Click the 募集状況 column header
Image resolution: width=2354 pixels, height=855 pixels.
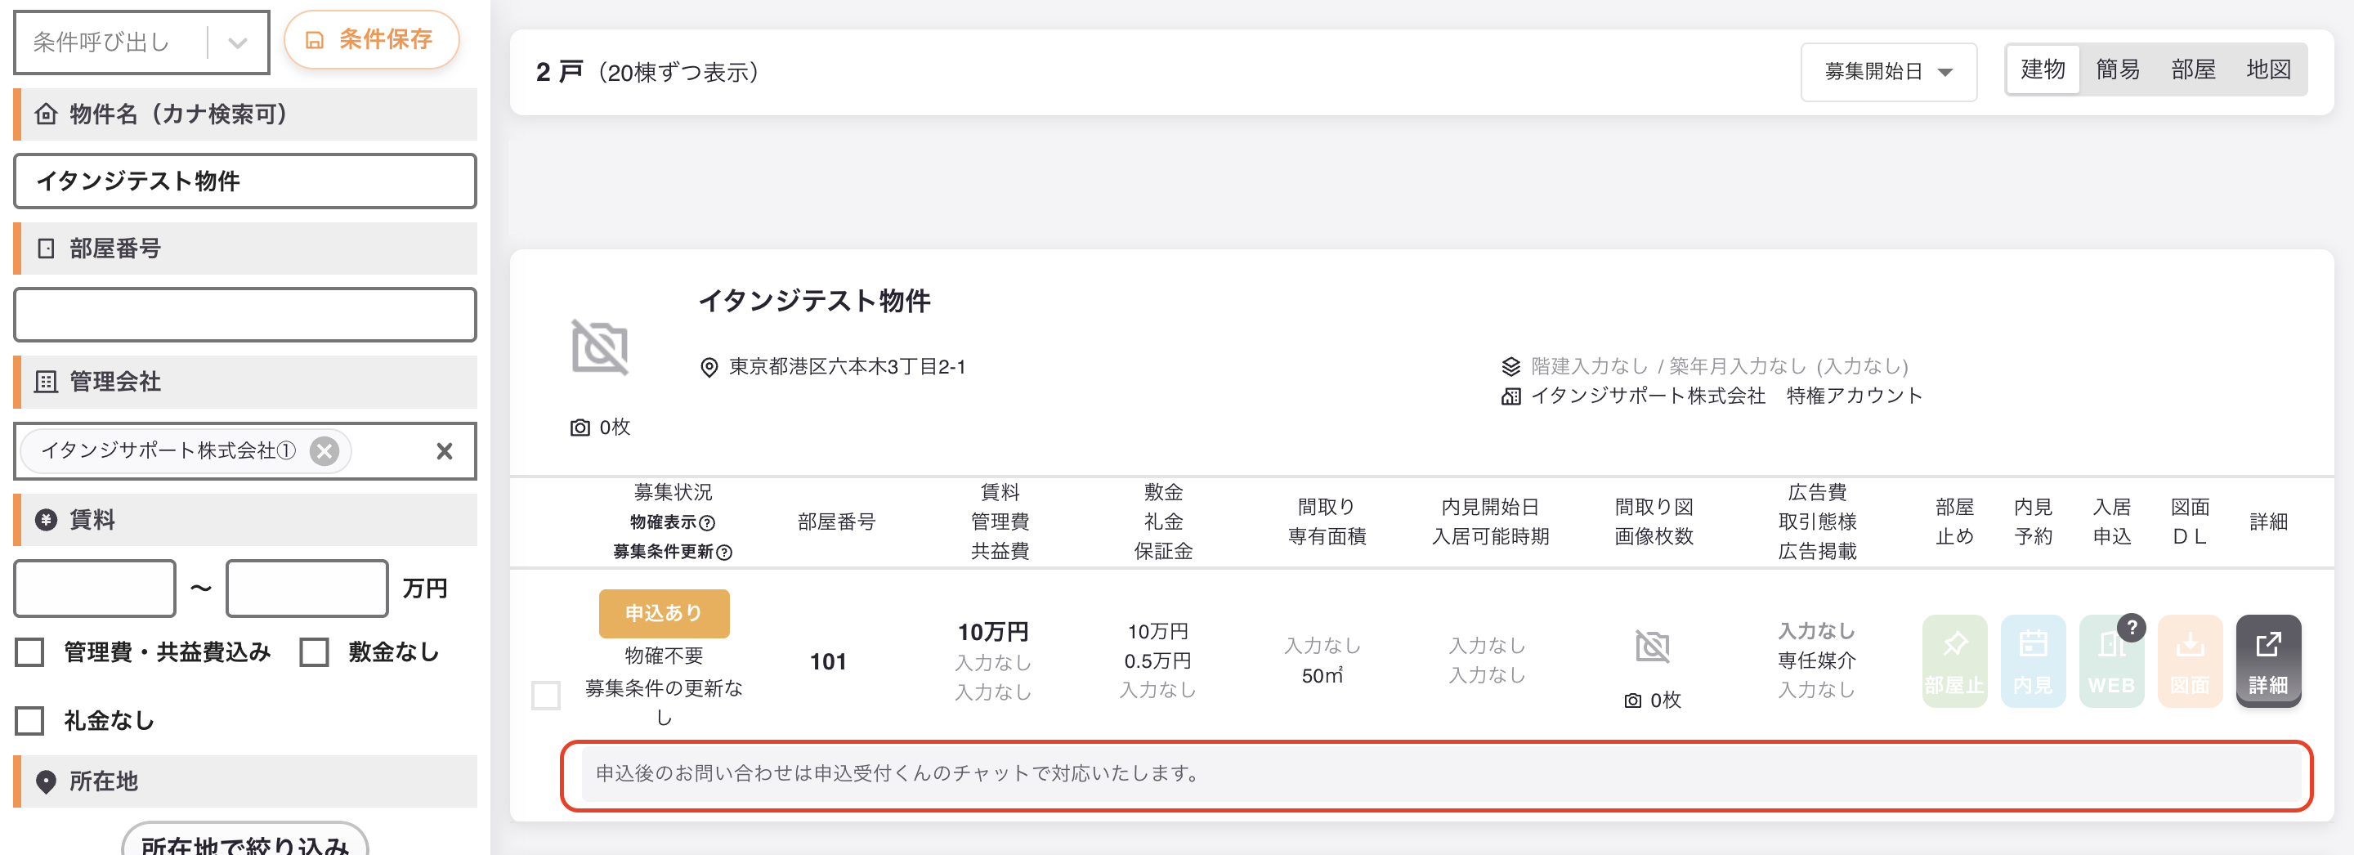673,492
